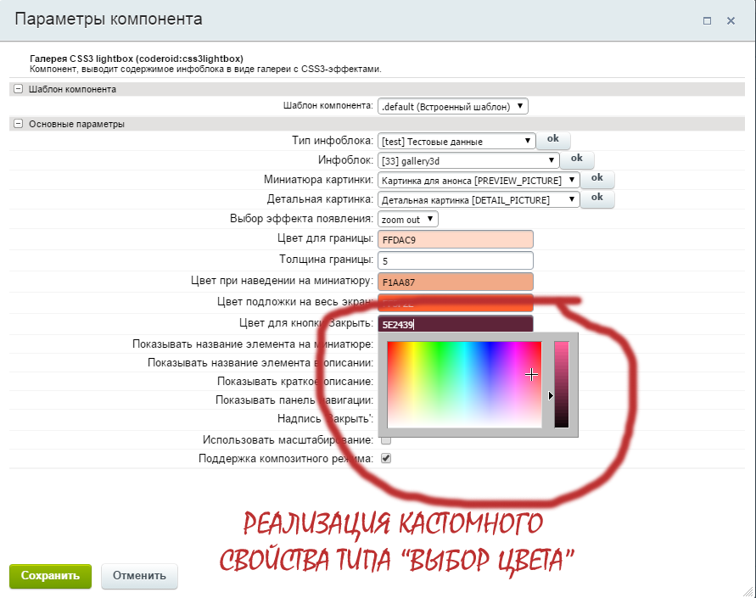Expand the "Инфоблок" gallery3d dropdown

[468, 159]
